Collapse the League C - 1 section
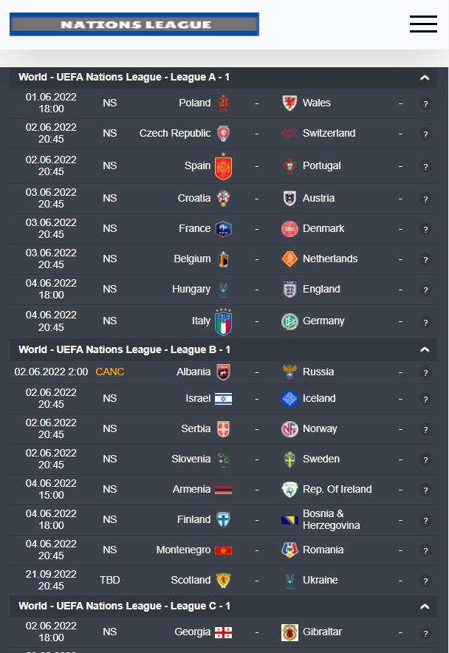 coord(425,606)
